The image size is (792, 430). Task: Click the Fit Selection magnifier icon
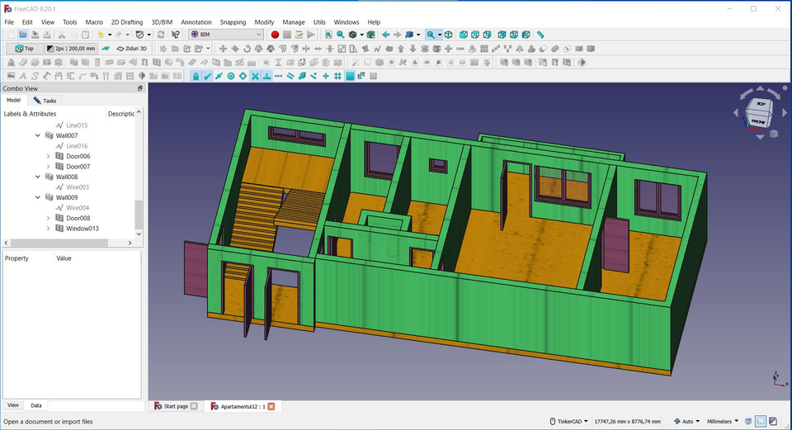click(x=341, y=35)
